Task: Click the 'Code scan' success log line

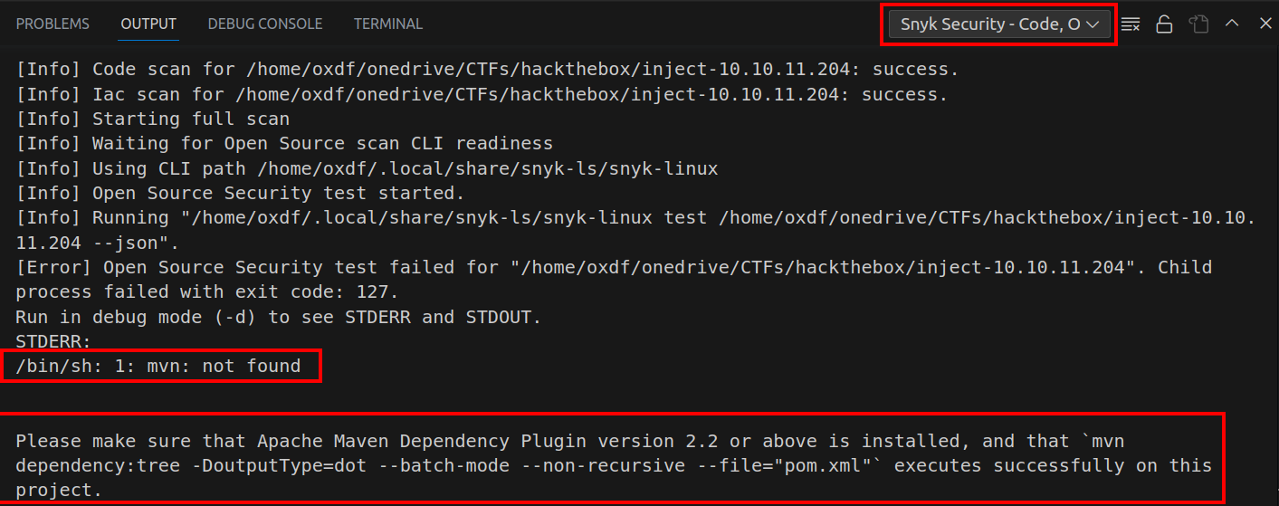Action: click(x=487, y=70)
